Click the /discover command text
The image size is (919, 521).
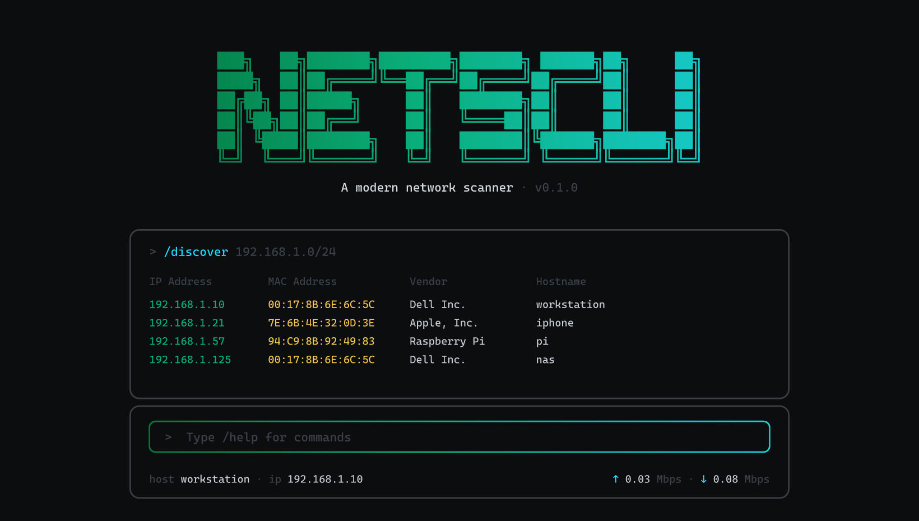click(x=196, y=252)
